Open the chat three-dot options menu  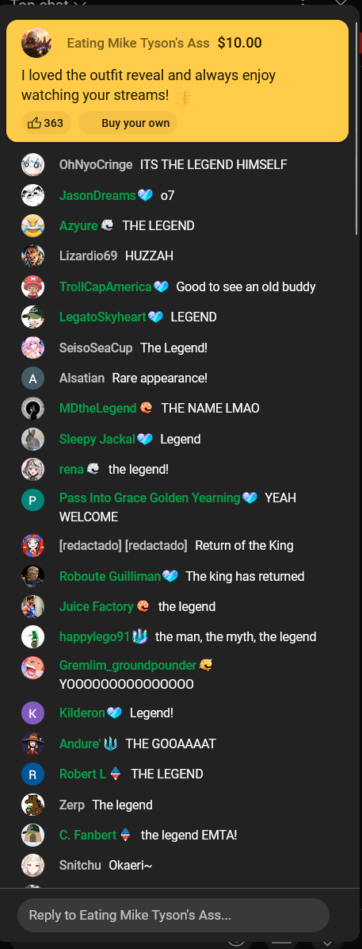[x=303, y=2]
